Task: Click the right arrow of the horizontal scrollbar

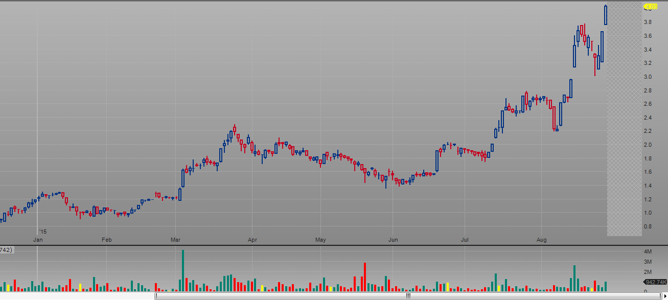Action: coord(664,296)
